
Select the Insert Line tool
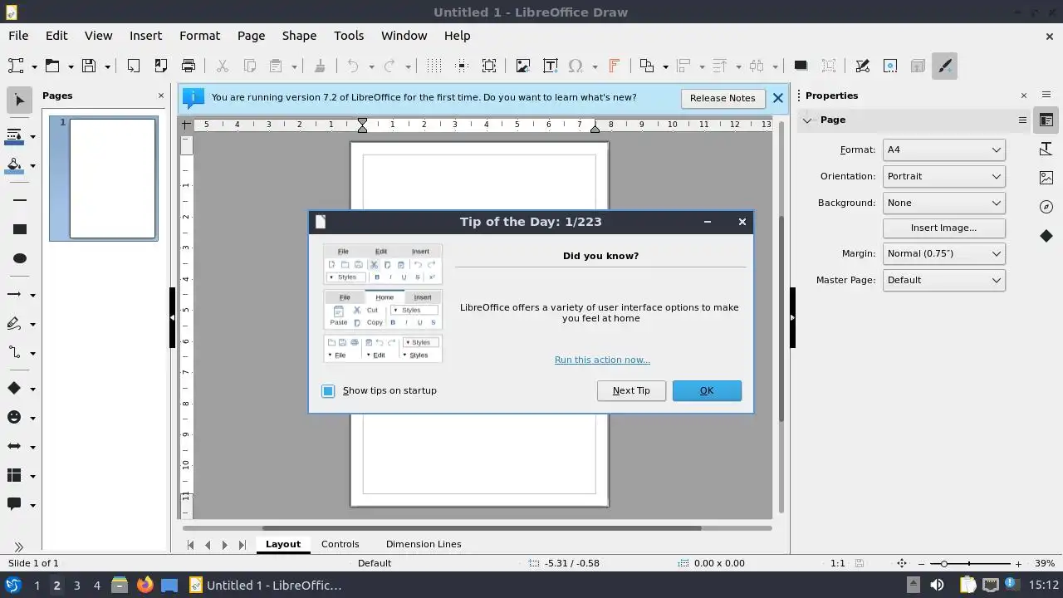click(20, 200)
